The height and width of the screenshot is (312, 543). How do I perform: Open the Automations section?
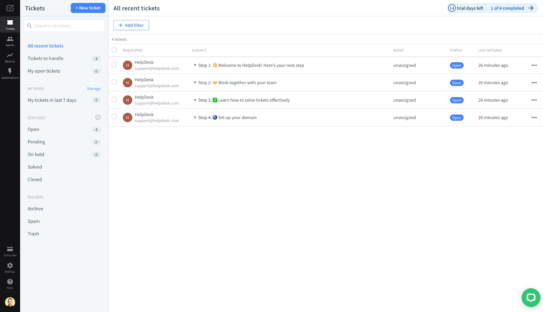[x=10, y=74]
